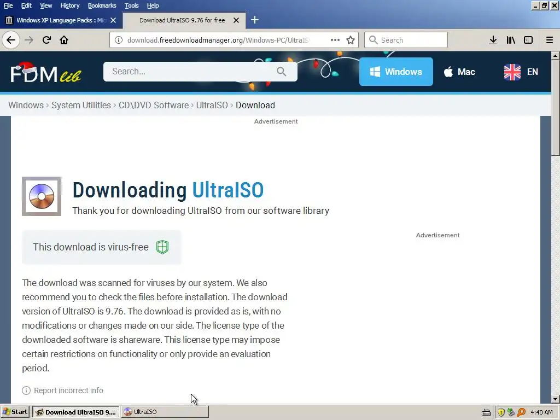The width and height of the screenshot is (560, 420).
Task: Click the network tray icon
Action: pyautogui.click(x=511, y=412)
